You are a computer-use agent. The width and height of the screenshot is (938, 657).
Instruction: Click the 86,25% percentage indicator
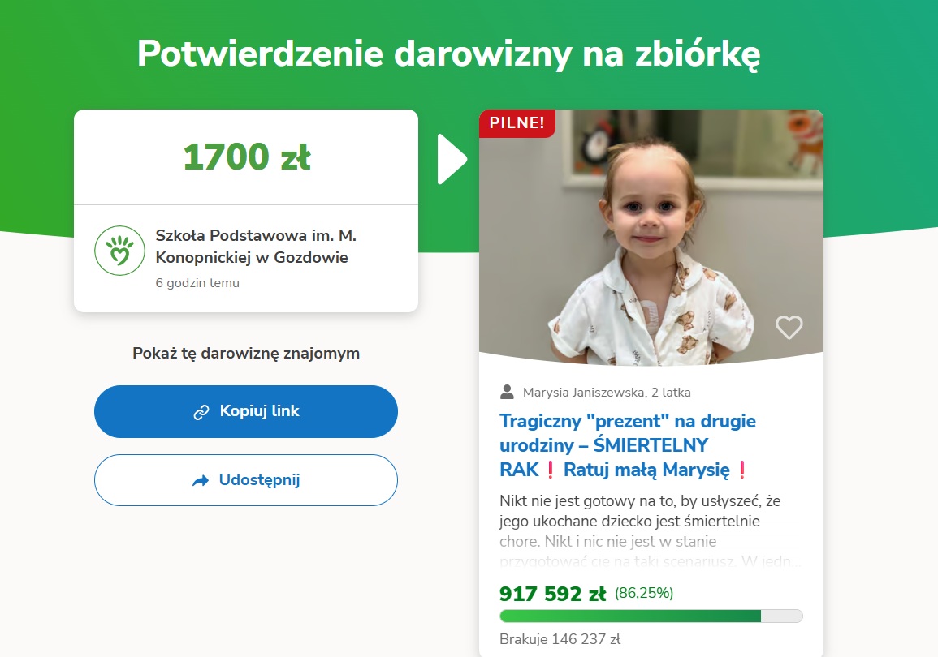click(644, 593)
